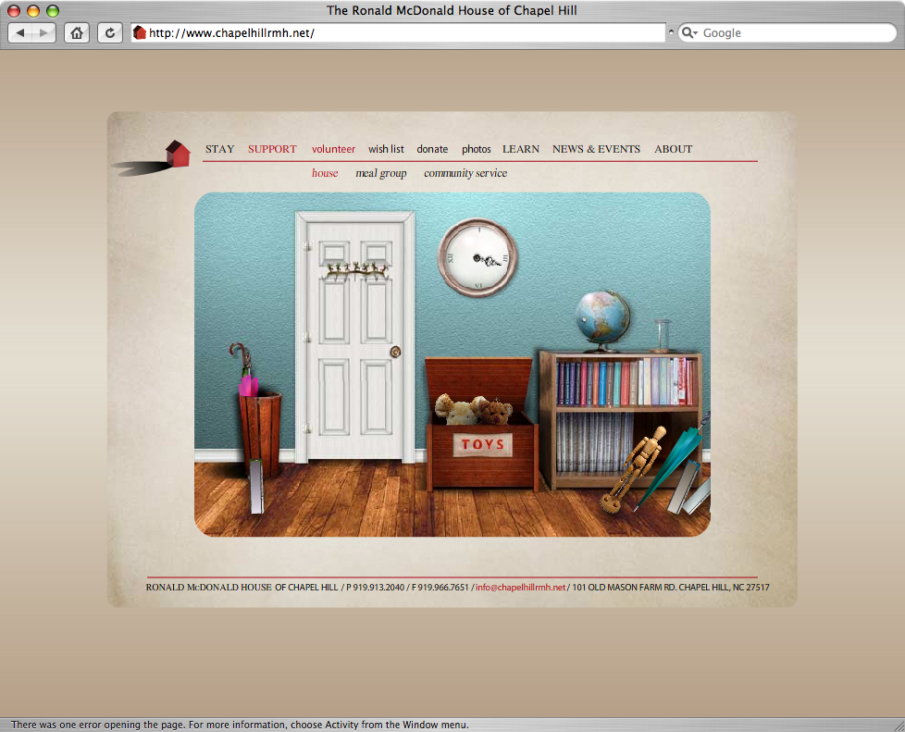Go to the donate page
The height and width of the screenshot is (732, 905).
(x=432, y=149)
